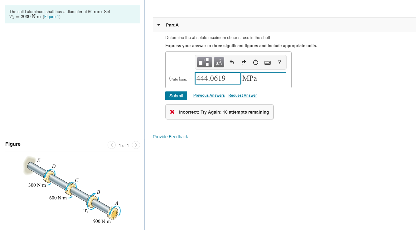Image resolution: width=416 pixels, height=230 pixels.
Task: Select the 'Part A' heading text
Action: 172,25
